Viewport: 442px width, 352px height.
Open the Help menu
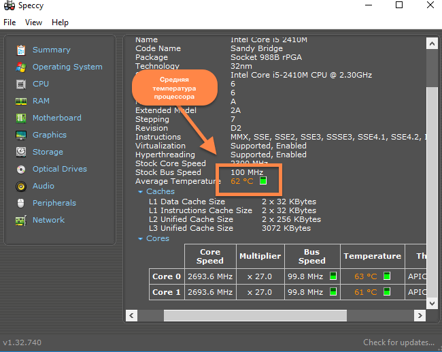click(60, 22)
